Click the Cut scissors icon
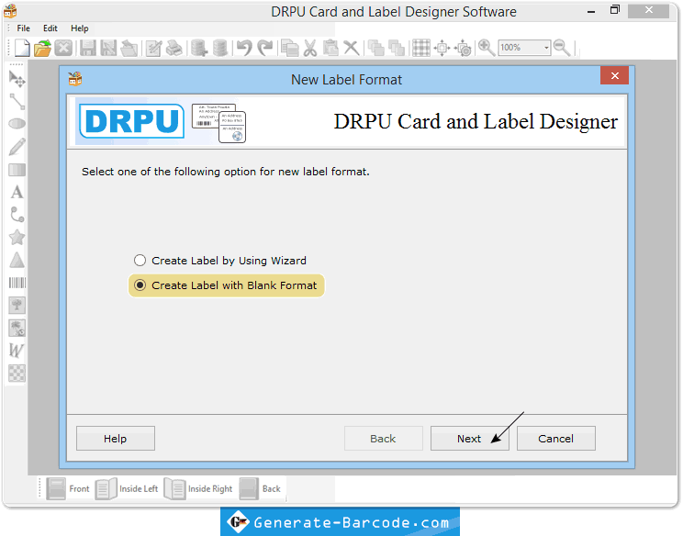This screenshot has height=536, width=683. point(310,48)
